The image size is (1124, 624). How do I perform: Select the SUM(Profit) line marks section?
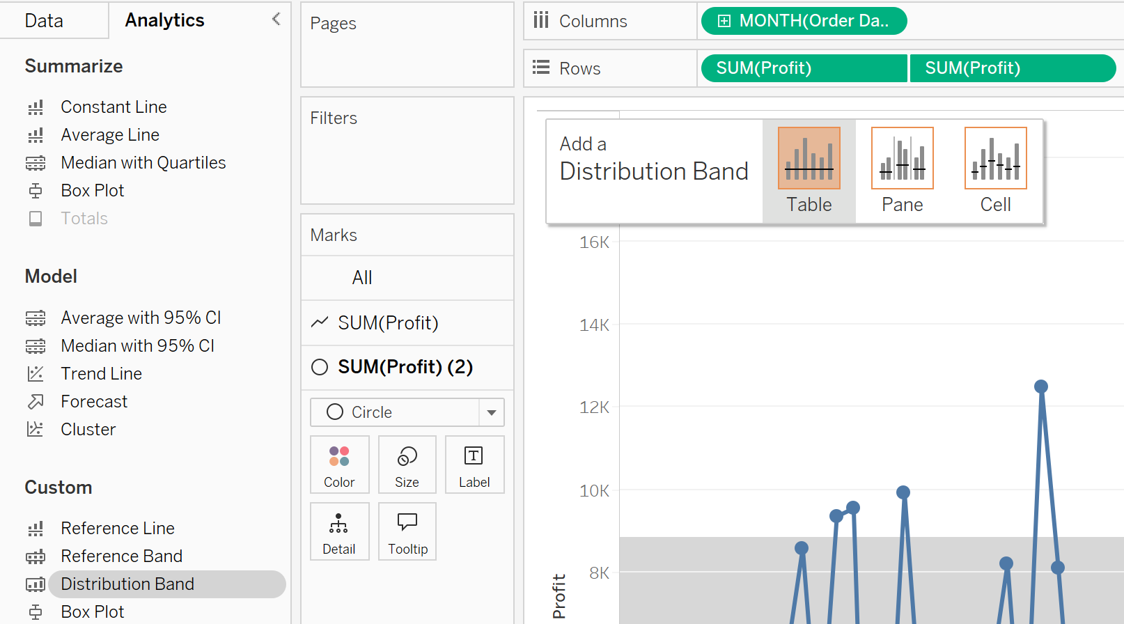point(388,322)
